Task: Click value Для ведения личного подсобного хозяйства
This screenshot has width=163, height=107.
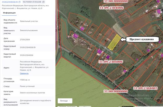Action: coord(36,102)
